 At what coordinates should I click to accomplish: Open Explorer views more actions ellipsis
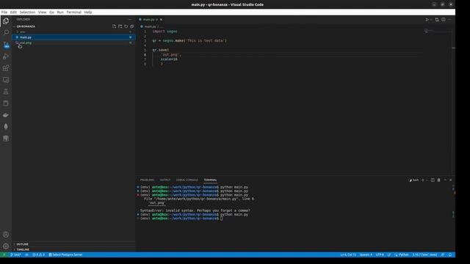click(x=130, y=20)
